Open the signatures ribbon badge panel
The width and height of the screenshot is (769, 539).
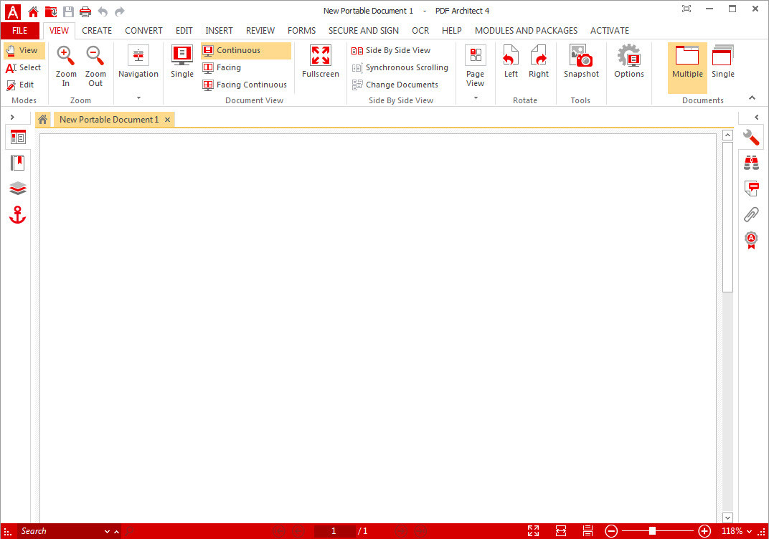(751, 240)
